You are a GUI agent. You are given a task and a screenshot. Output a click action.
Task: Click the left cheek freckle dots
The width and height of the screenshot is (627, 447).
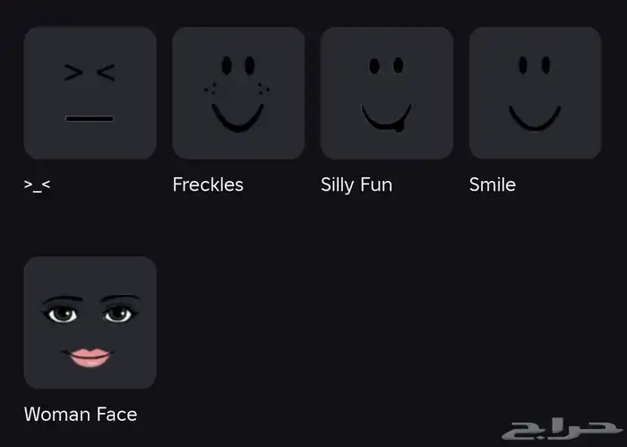[x=210, y=89]
